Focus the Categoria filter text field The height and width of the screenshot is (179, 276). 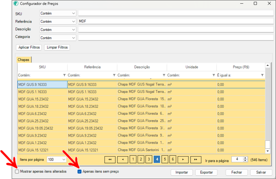(x=176, y=37)
